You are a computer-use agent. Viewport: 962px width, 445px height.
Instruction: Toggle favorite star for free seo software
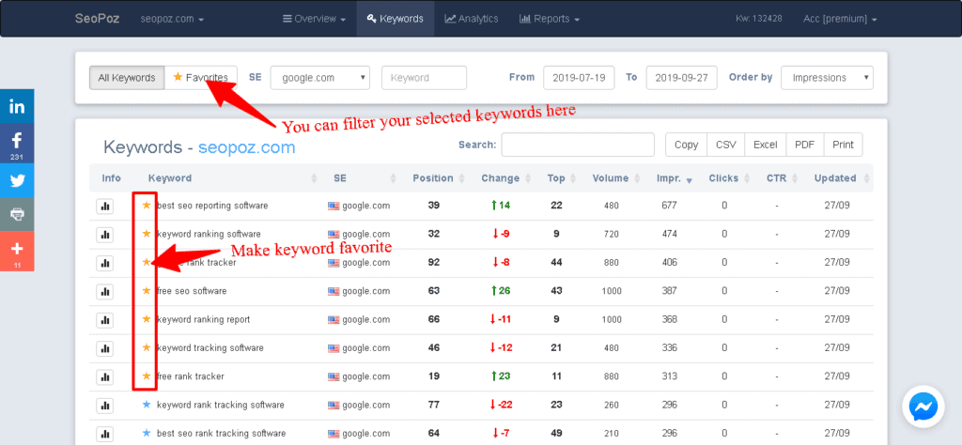pos(146,290)
